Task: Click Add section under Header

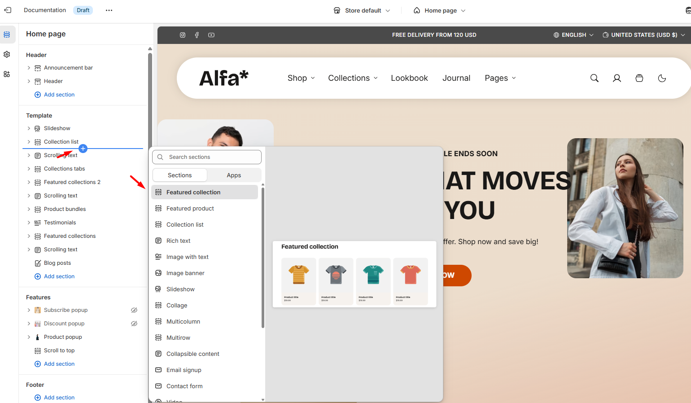Action: tap(55, 95)
